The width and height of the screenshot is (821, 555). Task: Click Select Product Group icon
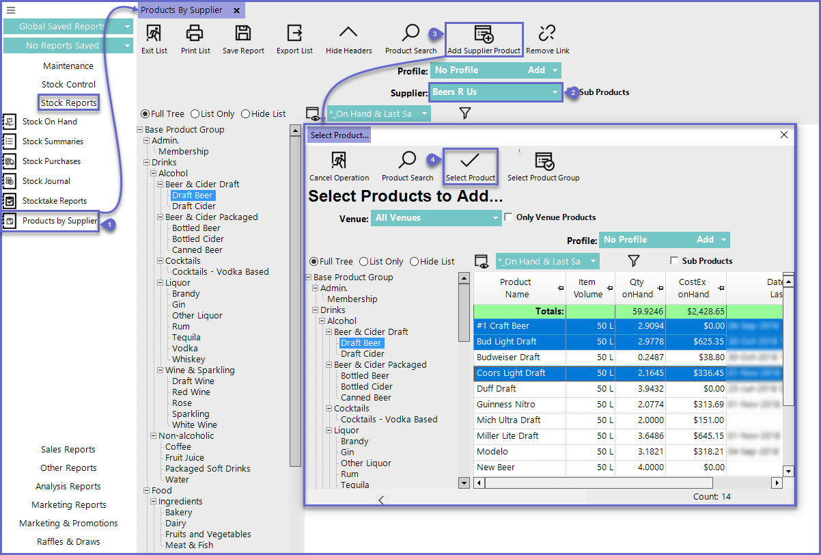click(544, 161)
